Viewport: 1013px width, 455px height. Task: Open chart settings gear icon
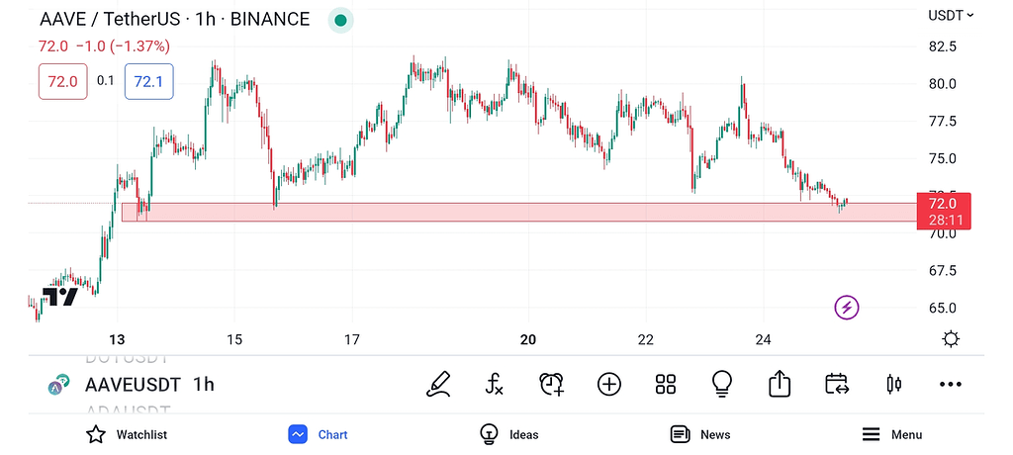[951, 339]
